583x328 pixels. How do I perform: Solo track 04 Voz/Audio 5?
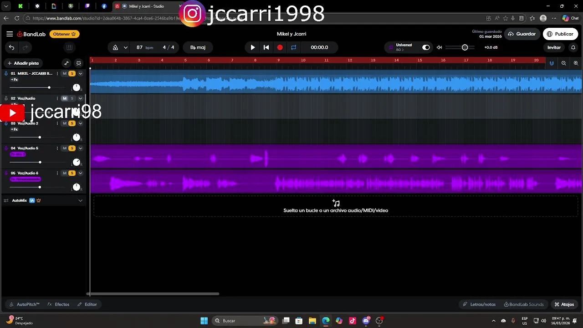[72, 148]
